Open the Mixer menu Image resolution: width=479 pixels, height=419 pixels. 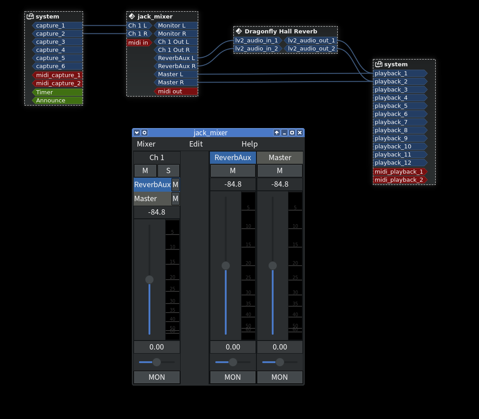146,144
